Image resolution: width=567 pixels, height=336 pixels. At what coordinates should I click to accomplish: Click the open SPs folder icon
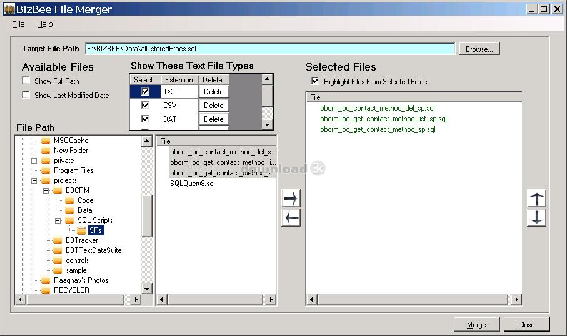pos(81,230)
